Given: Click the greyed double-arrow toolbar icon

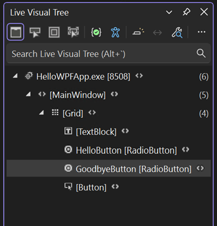Looking at the screenshot, I should coord(157,33).
